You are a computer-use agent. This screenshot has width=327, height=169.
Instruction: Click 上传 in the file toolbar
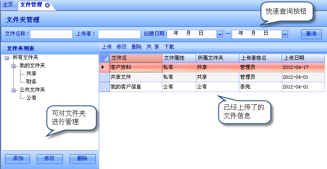106,47
